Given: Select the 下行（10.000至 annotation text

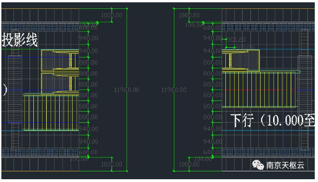Looking at the screenshot, I should (x=272, y=120).
